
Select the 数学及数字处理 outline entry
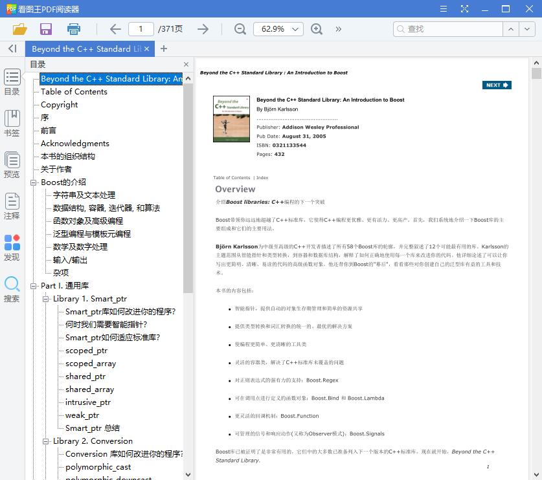pos(80,247)
